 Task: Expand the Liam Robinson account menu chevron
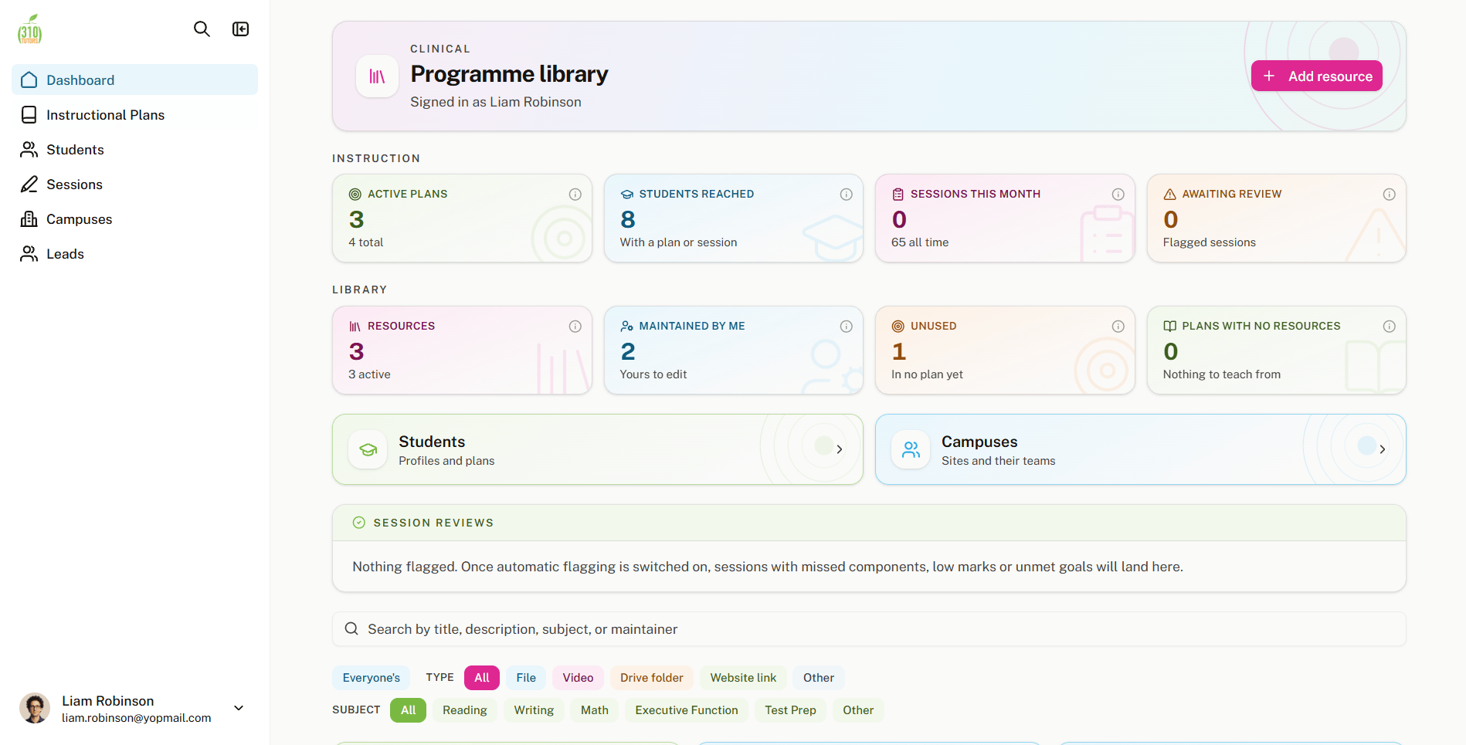pyautogui.click(x=239, y=708)
